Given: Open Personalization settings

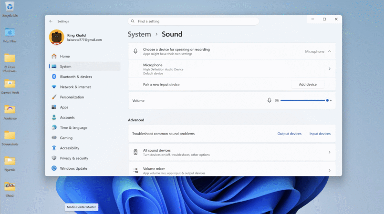Looking at the screenshot, I should click(x=85, y=97).
